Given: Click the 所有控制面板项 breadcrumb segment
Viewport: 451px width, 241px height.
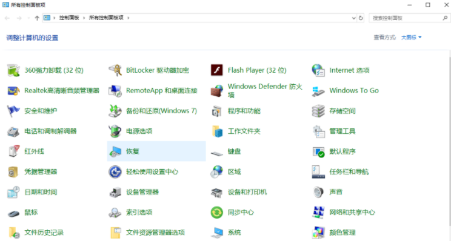Looking at the screenshot, I should tap(106, 18).
